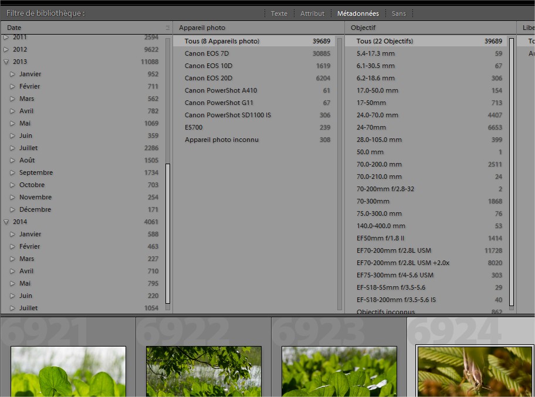Select thumbnail 6924 with the insect
This screenshot has width=535, height=397.
coord(474,371)
